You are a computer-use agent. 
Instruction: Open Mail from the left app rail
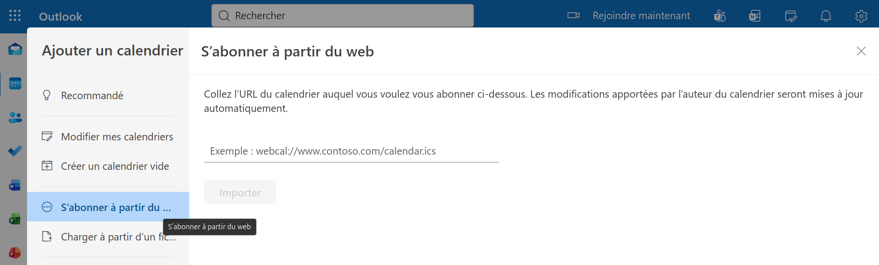15,49
